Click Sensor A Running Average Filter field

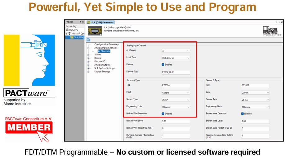tap(176, 136)
